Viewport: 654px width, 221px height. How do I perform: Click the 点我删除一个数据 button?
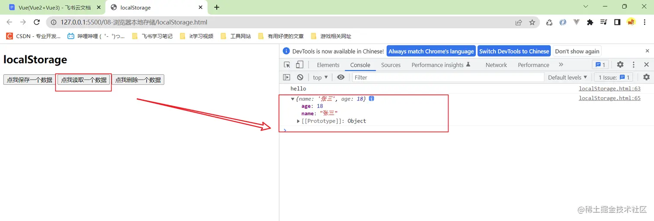tap(138, 80)
